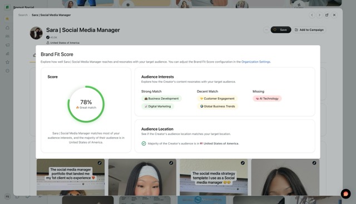Screen dimensions: 356x204
Task: Close the creator profile panel
Action: point(334,15)
